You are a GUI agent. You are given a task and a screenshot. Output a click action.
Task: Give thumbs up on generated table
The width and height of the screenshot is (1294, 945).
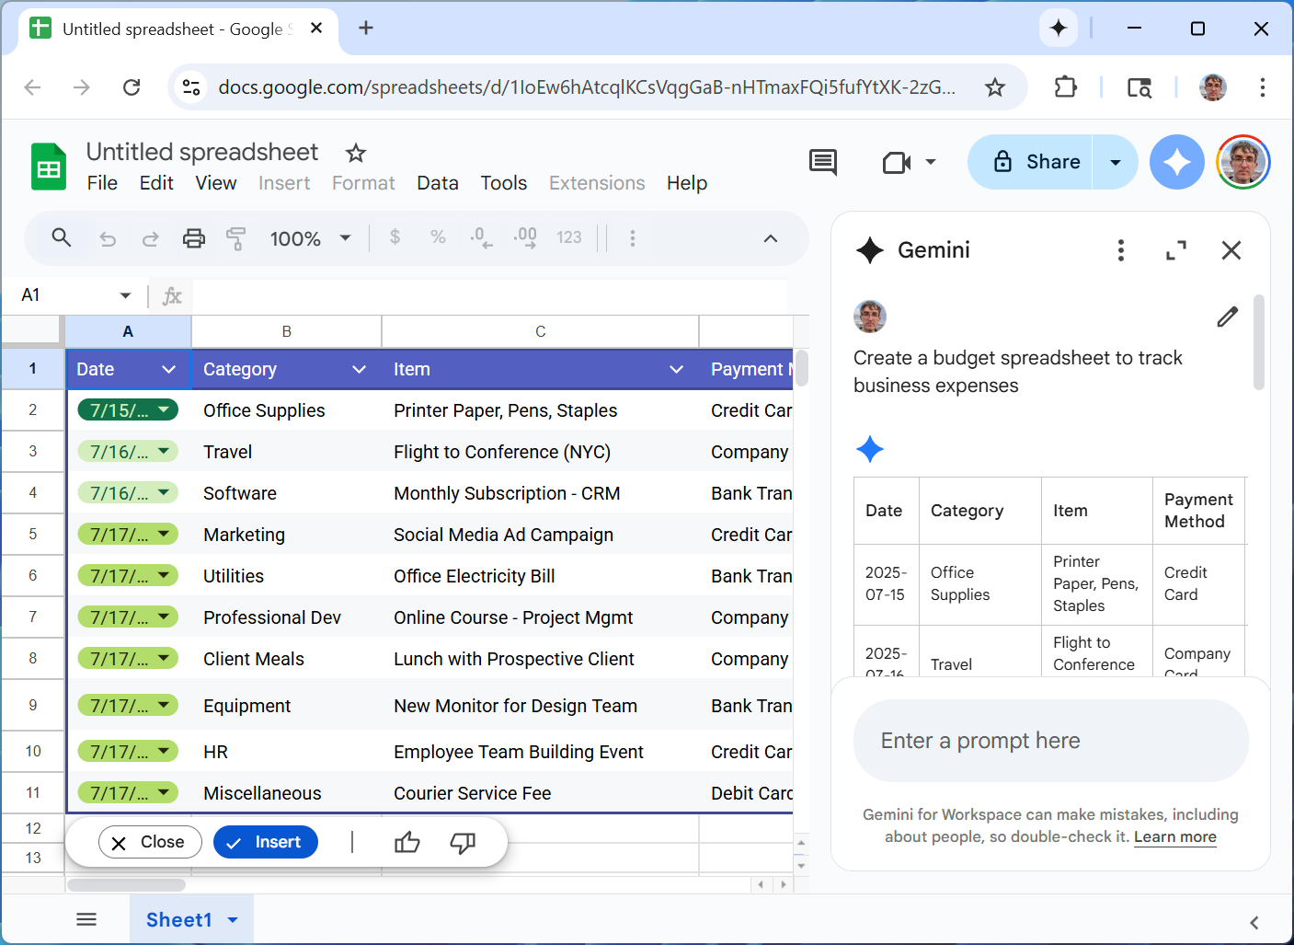click(407, 842)
